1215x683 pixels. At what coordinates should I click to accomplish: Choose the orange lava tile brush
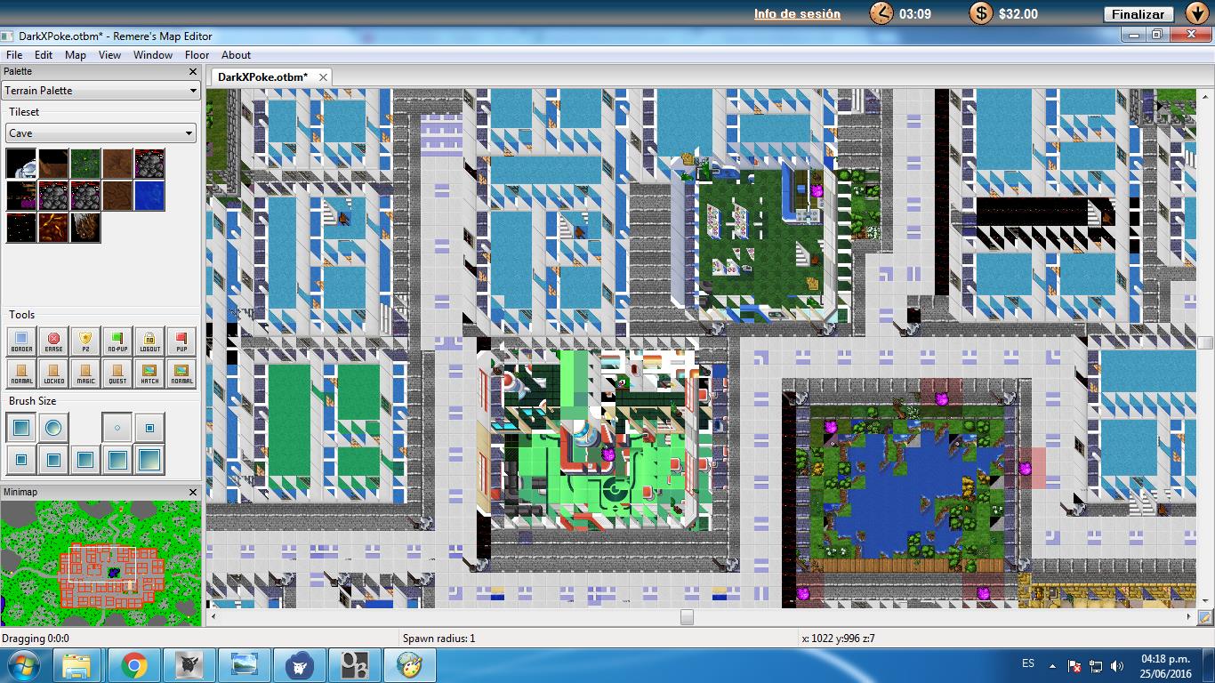click(53, 228)
